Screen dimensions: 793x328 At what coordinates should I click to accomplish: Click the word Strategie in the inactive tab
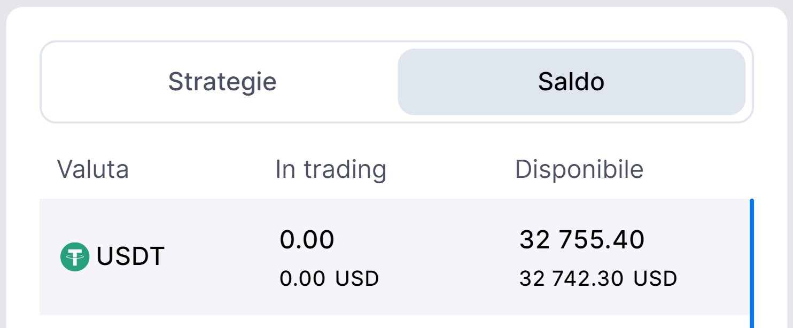click(x=222, y=82)
